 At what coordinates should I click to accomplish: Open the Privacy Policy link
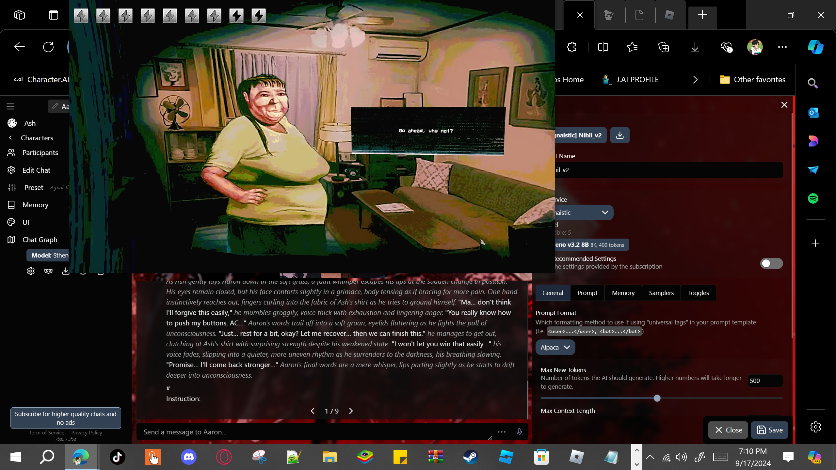tap(87, 432)
